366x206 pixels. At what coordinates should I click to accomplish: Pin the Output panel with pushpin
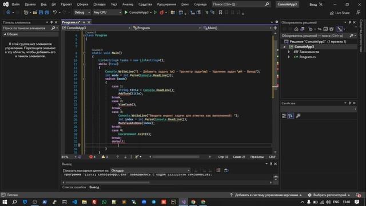pyautogui.click(x=270, y=164)
